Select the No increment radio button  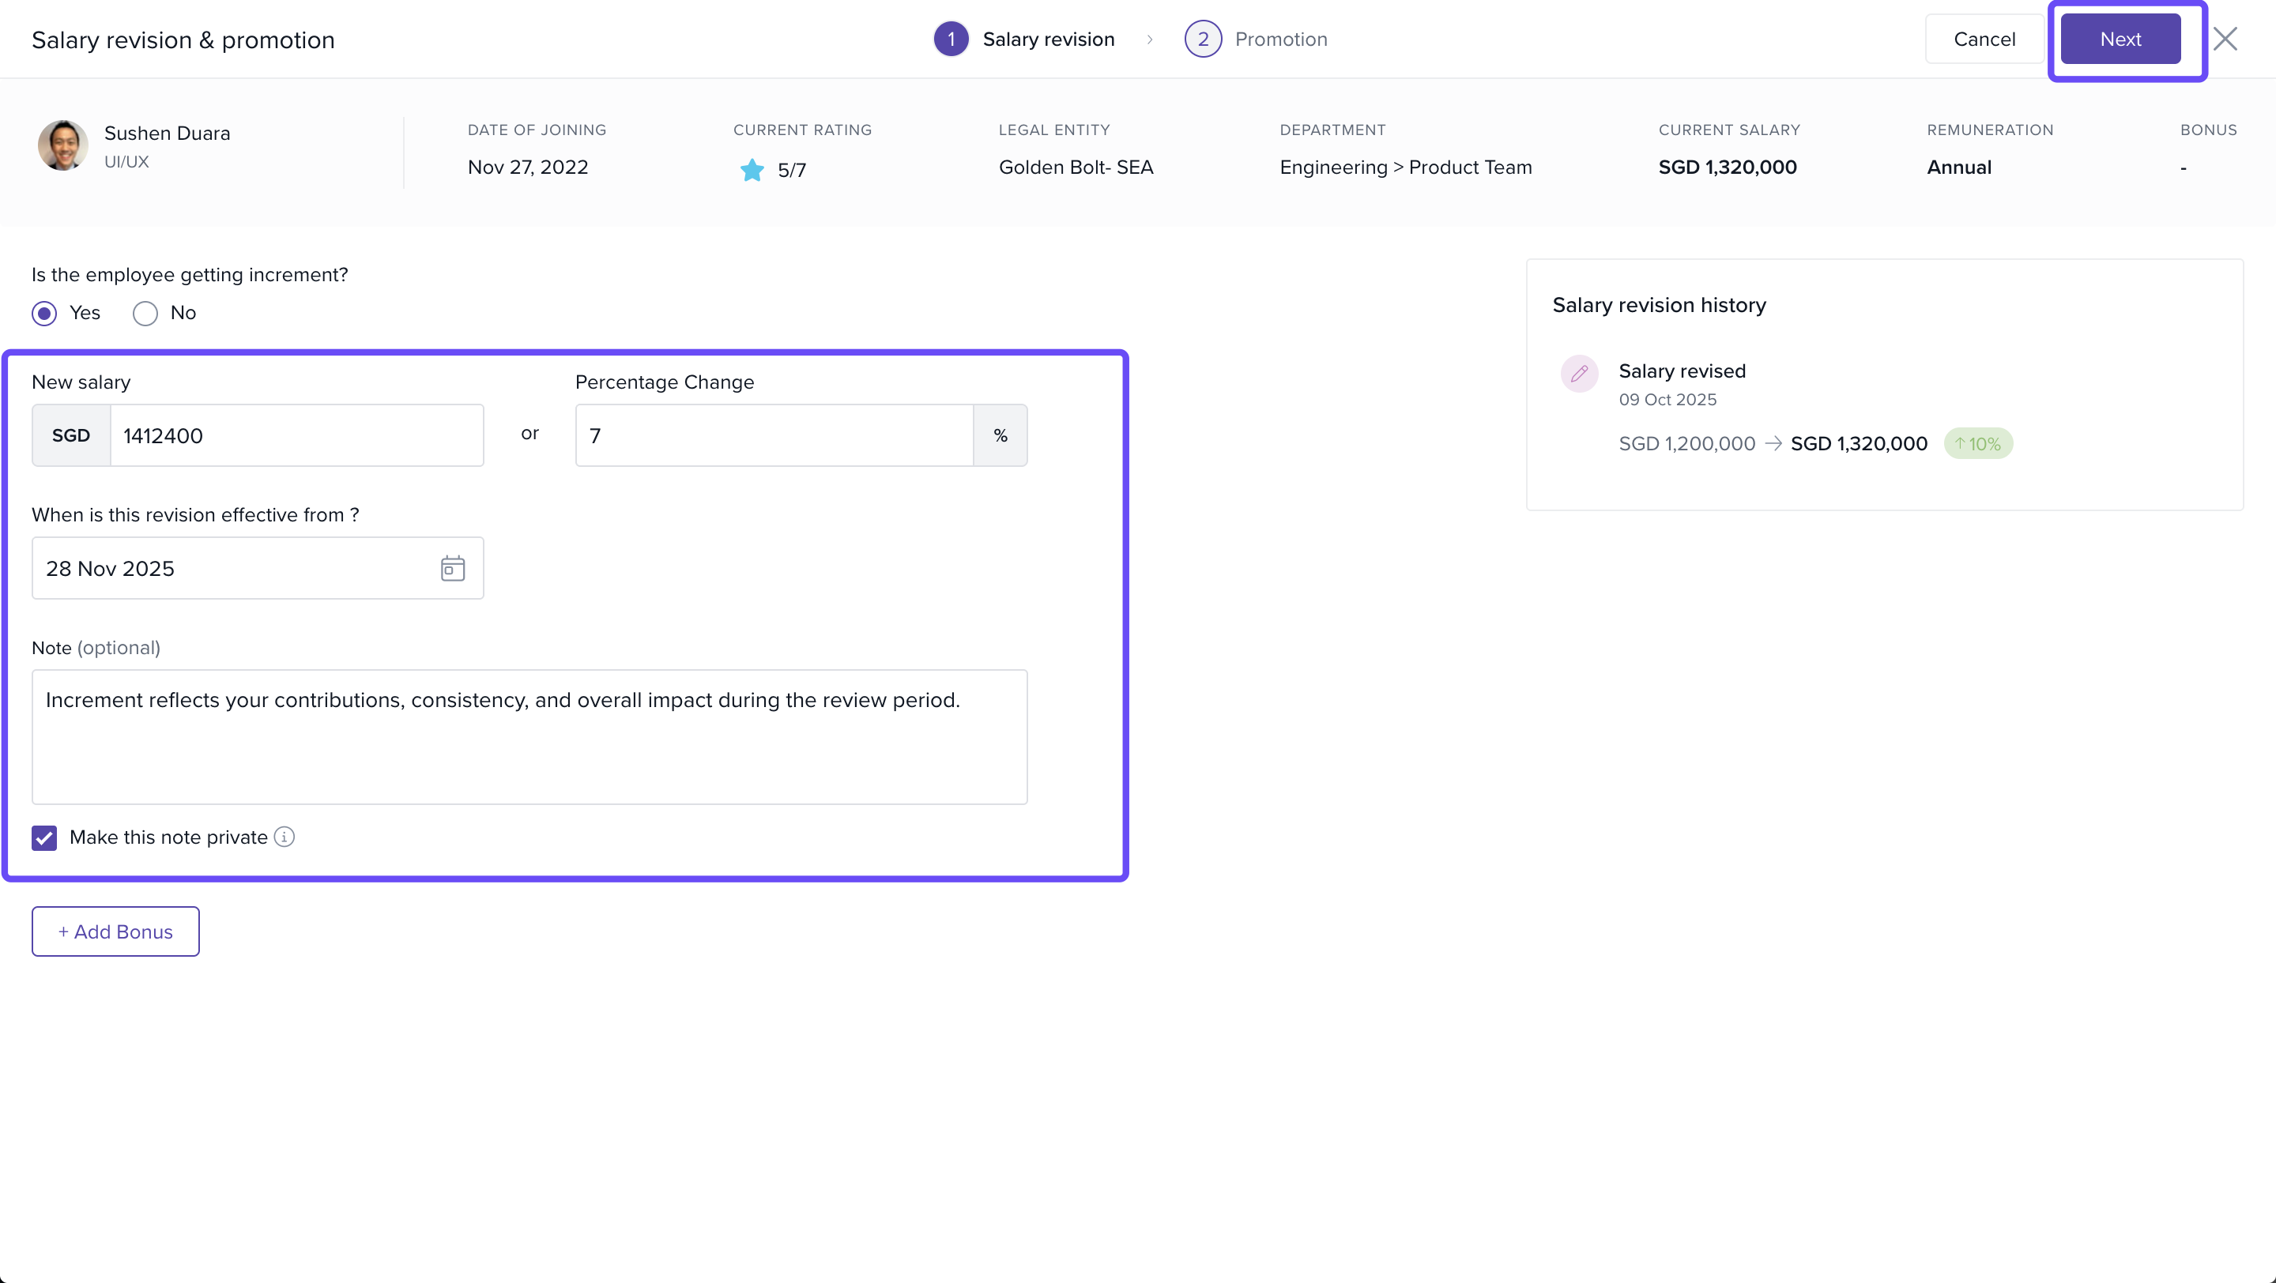point(145,314)
